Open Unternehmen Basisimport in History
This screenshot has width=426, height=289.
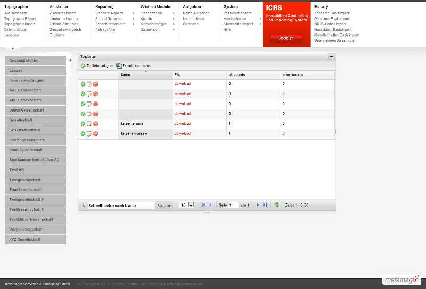pos(335,41)
